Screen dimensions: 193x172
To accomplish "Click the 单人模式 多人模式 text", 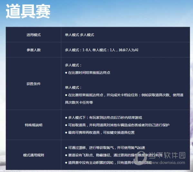I will coord(79,35).
